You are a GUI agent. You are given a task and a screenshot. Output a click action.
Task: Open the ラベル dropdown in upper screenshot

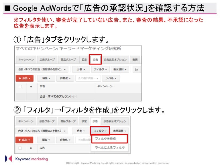pos(111,78)
